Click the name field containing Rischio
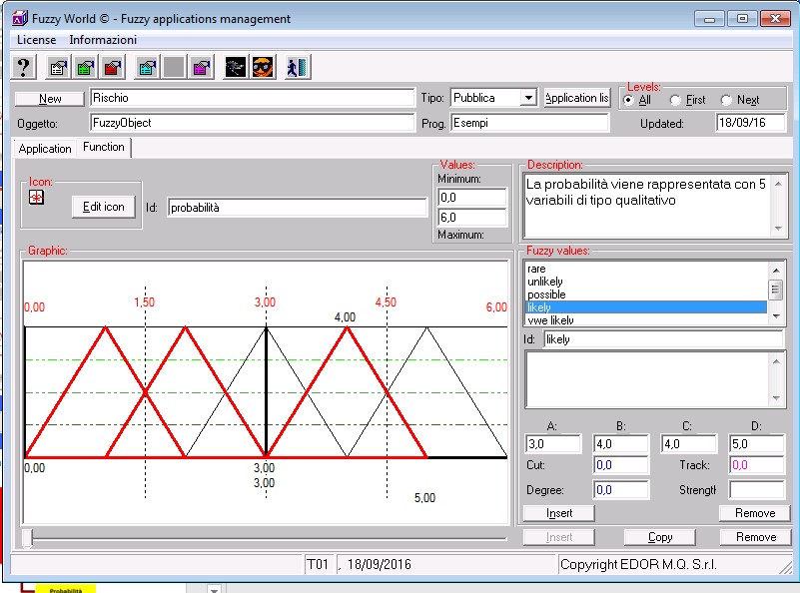This screenshot has height=593, width=800. (253, 98)
